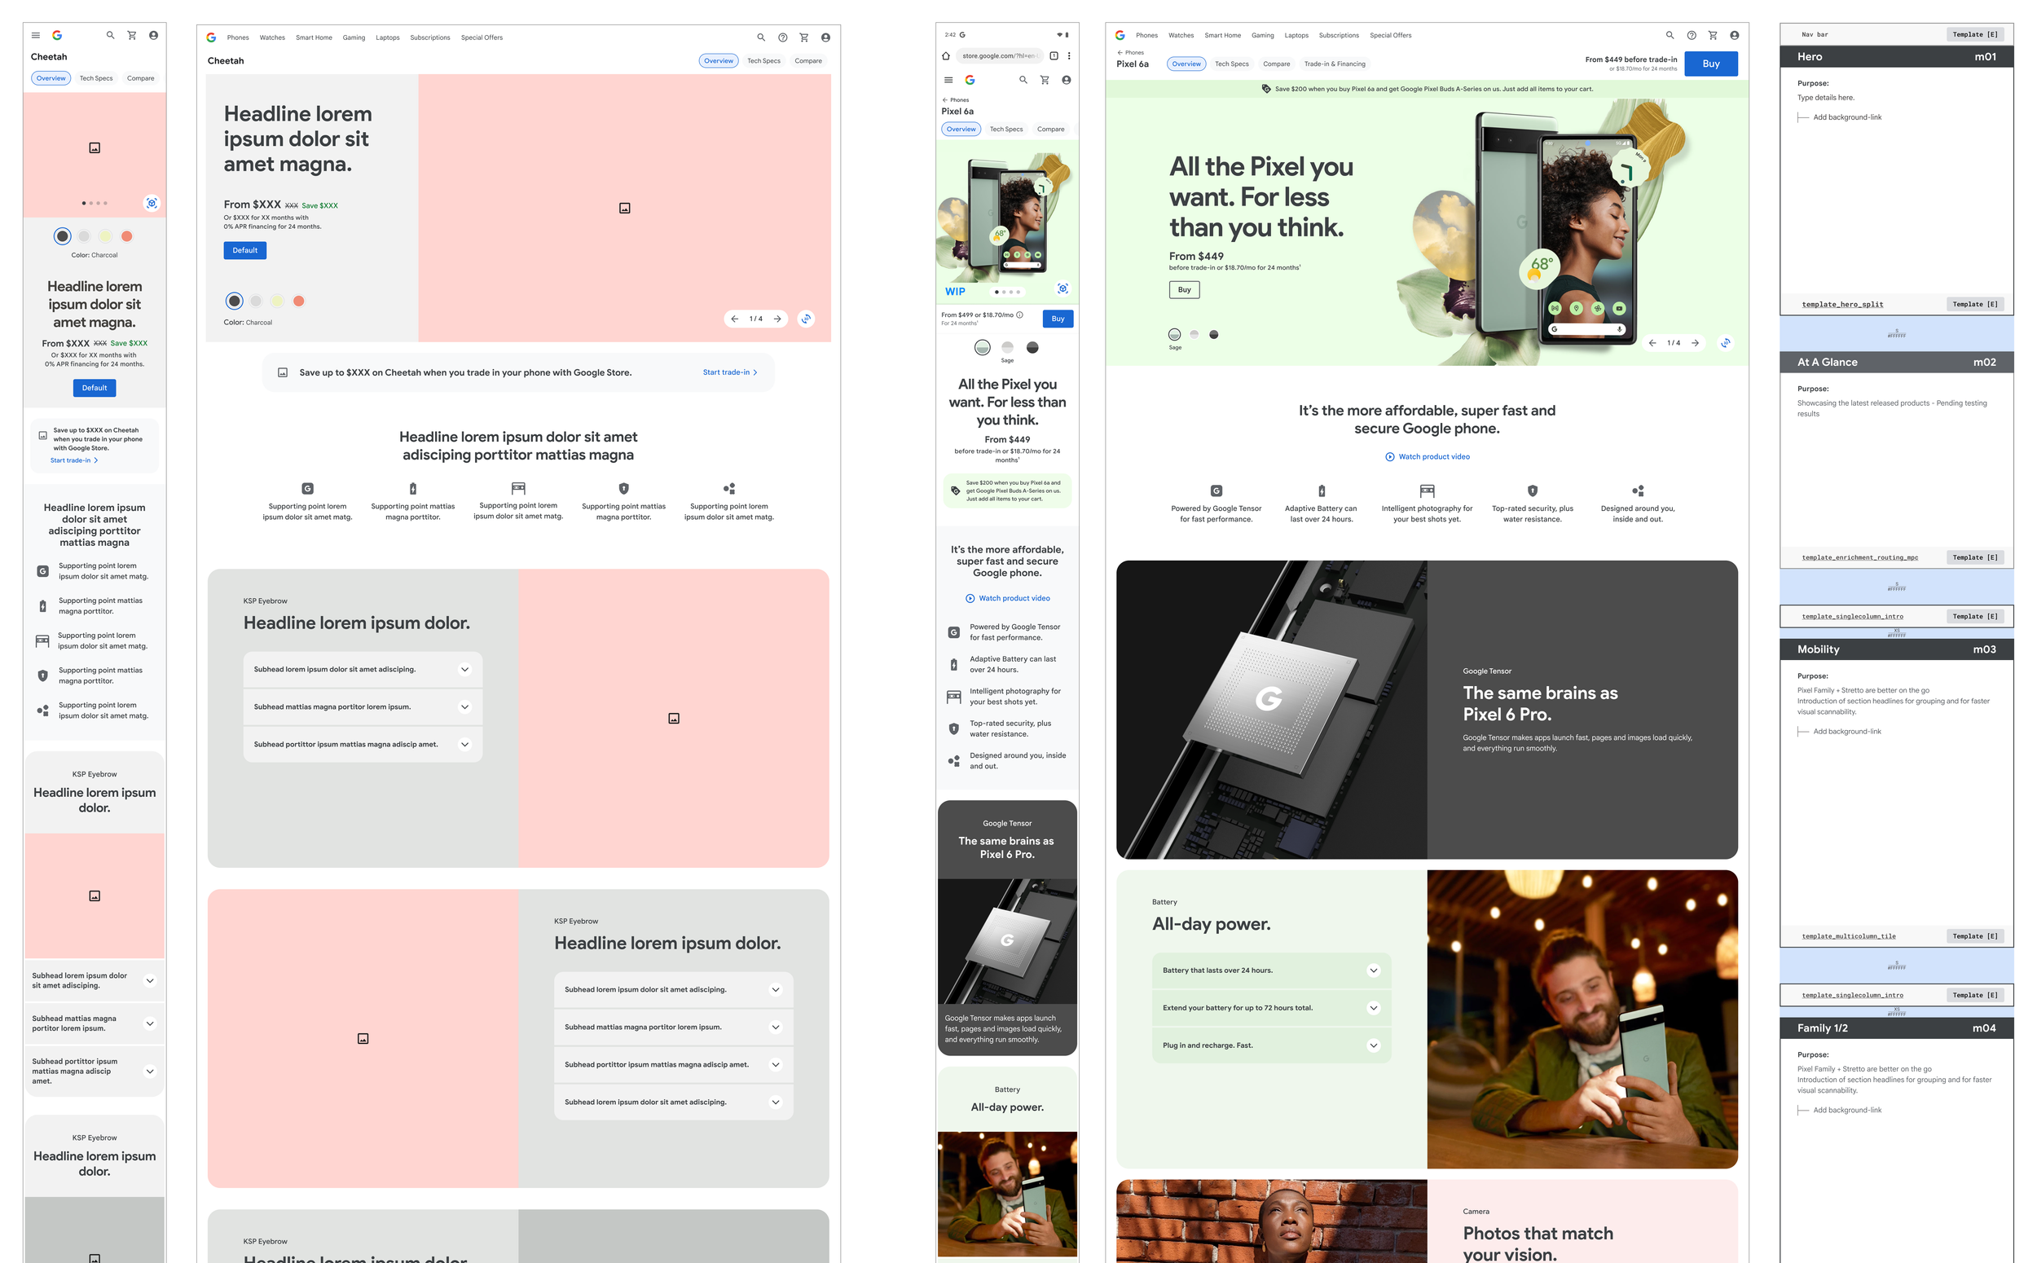The width and height of the screenshot is (2037, 1263).
Task: Click search icon in Pixel 6a desktop nav
Action: click(x=1669, y=35)
